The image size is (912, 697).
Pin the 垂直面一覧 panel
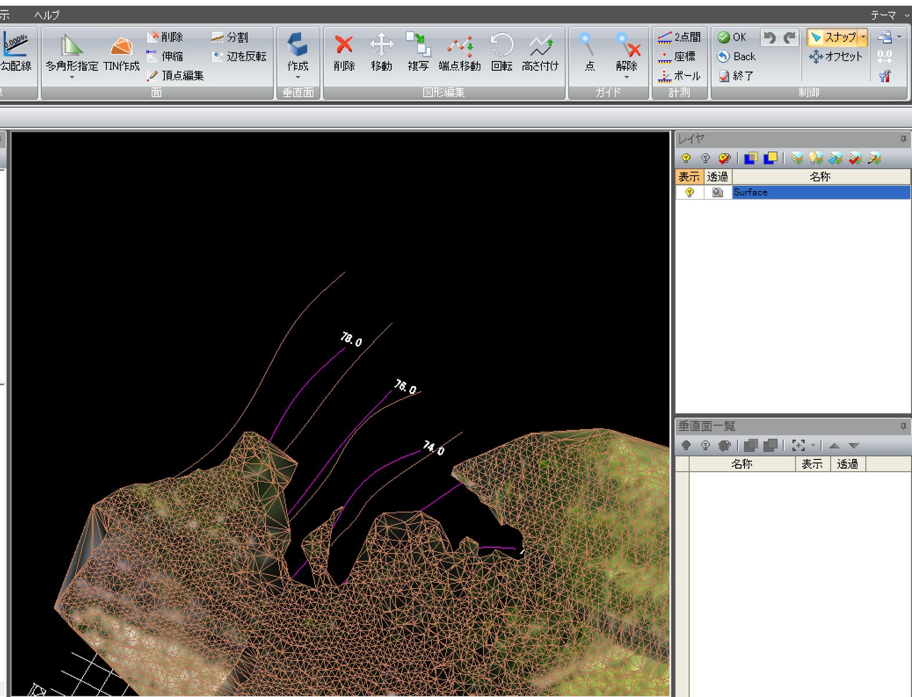coord(903,426)
